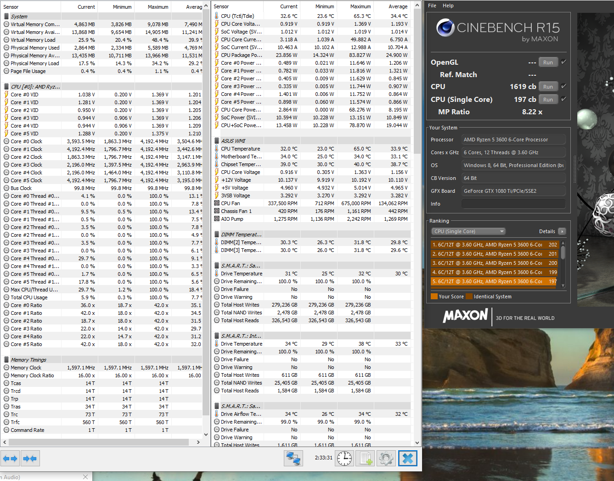The height and width of the screenshot is (481, 614).
Task: Click the left panel horizontal scrollbar
Action: click(99, 442)
